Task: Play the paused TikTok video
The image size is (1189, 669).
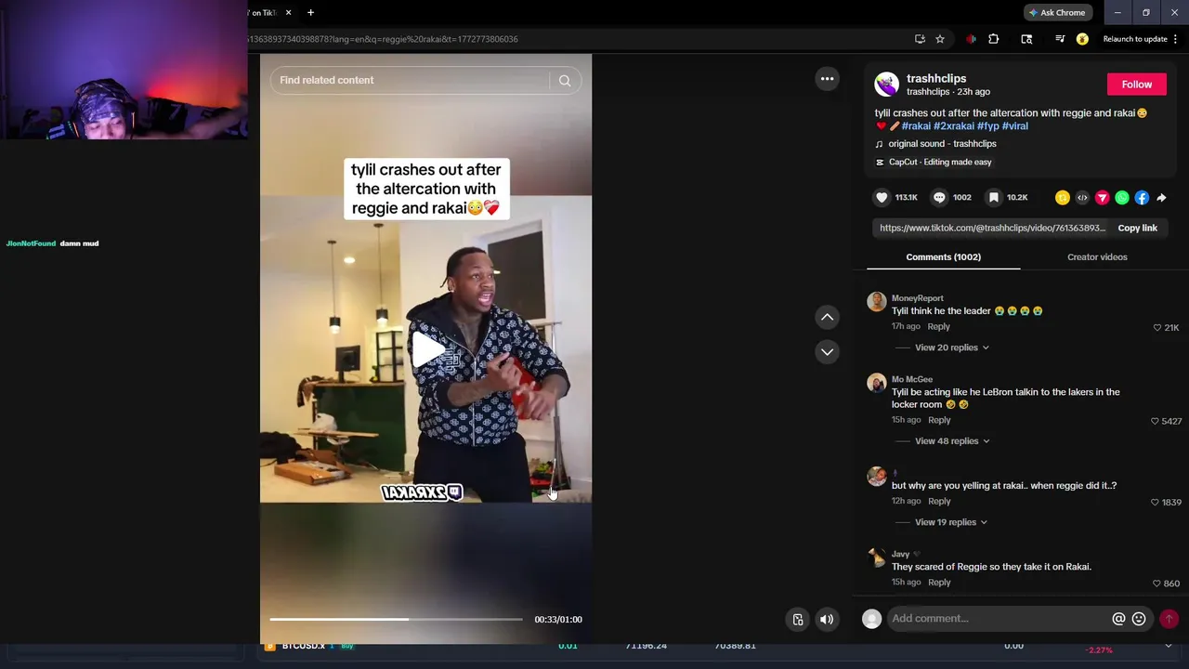Action: coord(426,349)
